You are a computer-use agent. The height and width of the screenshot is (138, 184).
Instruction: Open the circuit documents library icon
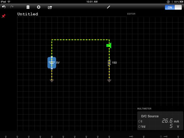point(28,7)
